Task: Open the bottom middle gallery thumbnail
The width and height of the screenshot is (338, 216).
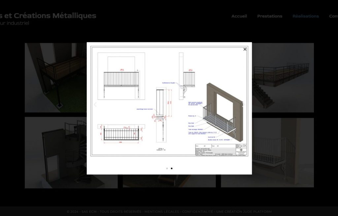Action: (x=169, y=181)
